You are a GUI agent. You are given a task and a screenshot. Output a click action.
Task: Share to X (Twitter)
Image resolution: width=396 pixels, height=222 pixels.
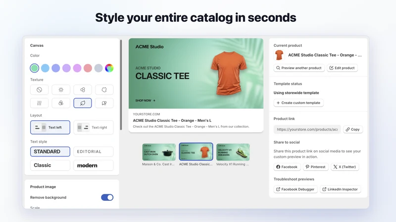point(345,167)
